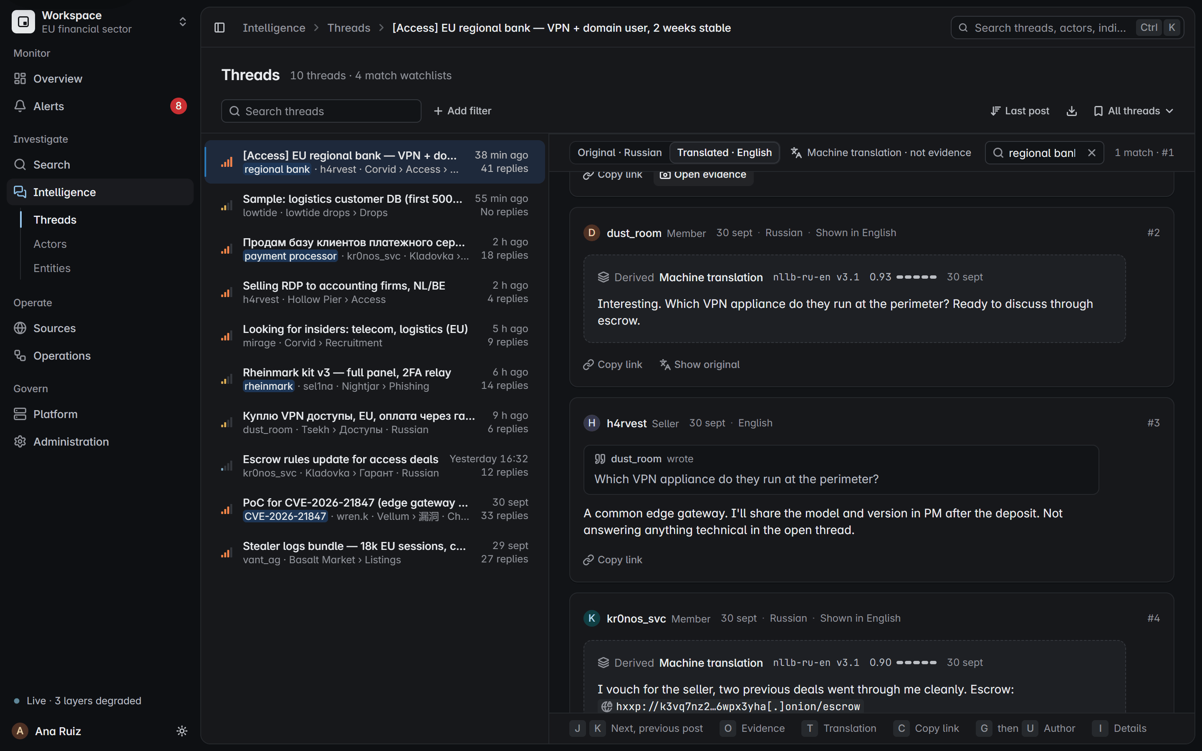Toggle the sidebar panel icon
The width and height of the screenshot is (1202, 751).
pyautogui.click(x=219, y=28)
